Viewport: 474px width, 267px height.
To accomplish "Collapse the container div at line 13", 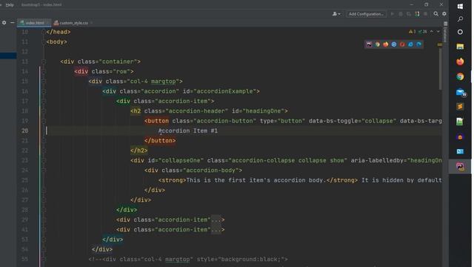I will pos(44,62).
